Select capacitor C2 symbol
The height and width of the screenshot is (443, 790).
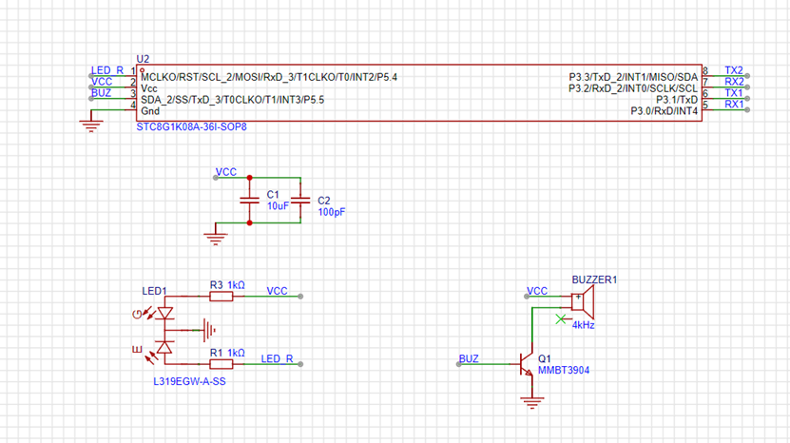click(x=300, y=201)
